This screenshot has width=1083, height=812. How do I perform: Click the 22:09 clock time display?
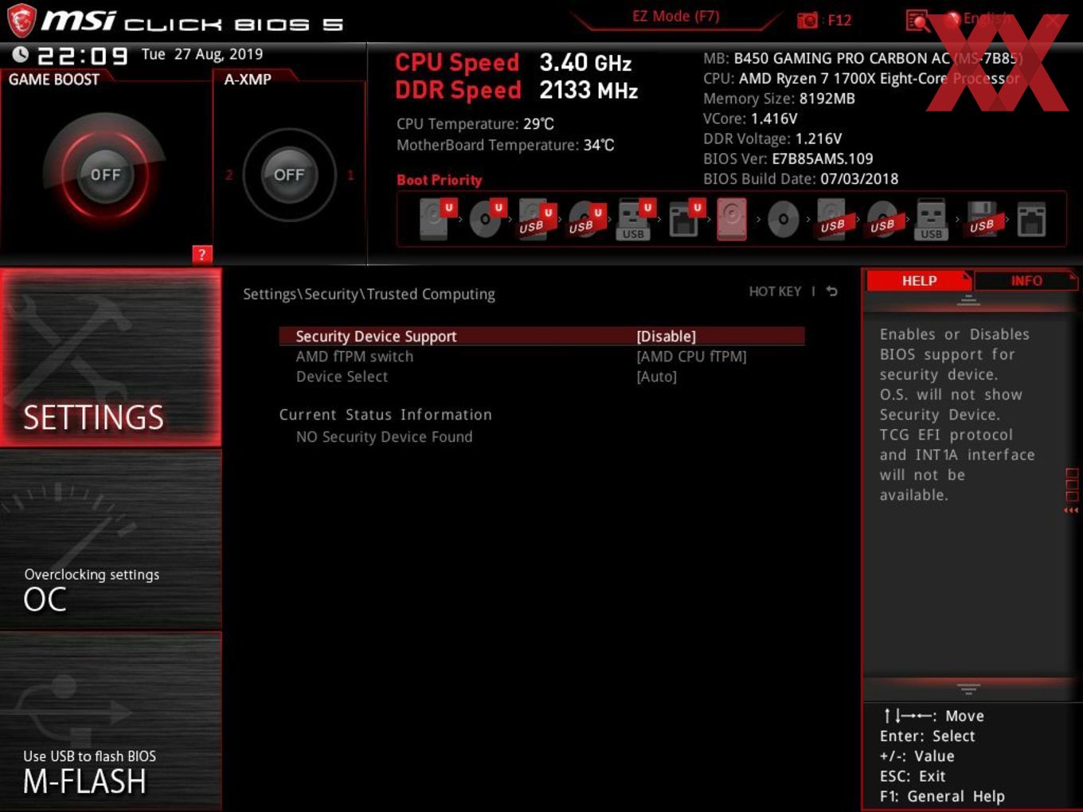point(83,56)
